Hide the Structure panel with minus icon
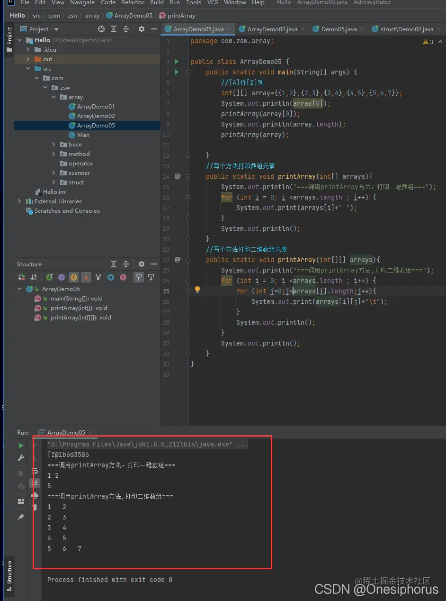446x601 pixels. 153,264
